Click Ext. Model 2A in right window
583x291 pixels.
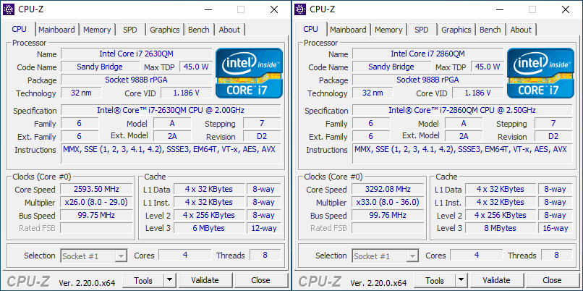(464, 136)
